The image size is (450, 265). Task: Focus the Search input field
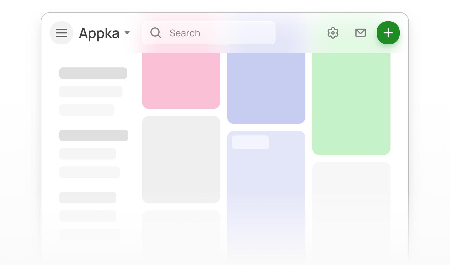point(209,33)
